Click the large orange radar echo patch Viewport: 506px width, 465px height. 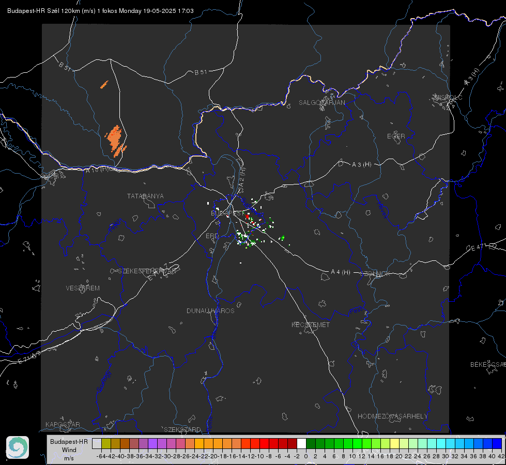[x=115, y=140]
